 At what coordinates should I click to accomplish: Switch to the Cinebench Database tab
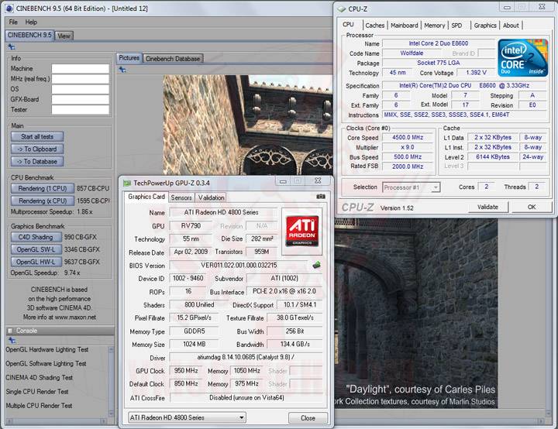[x=173, y=59]
